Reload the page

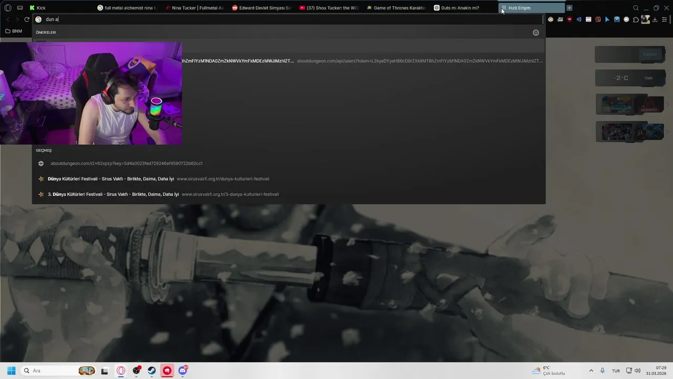click(27, 19)
